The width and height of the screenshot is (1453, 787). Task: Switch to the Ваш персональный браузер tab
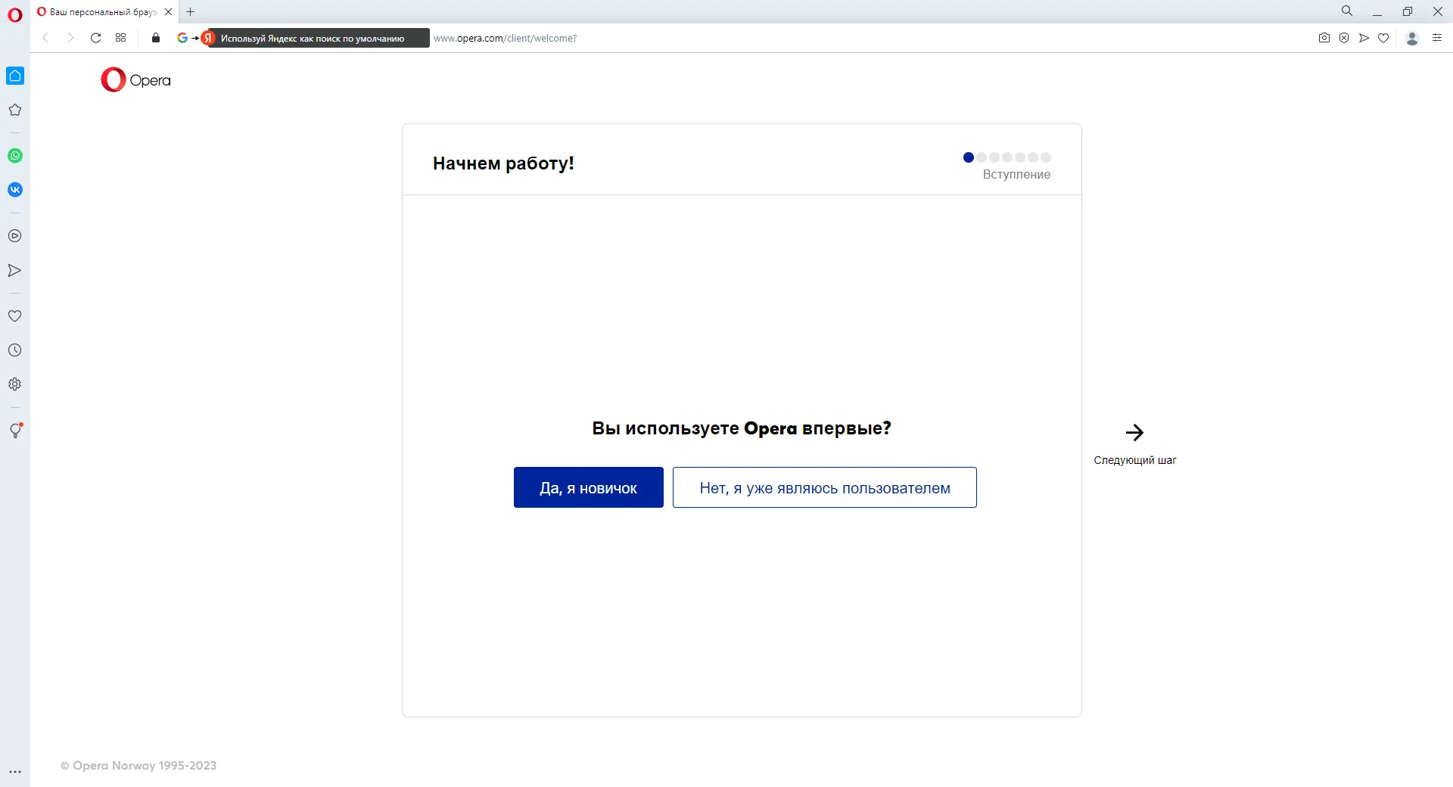(98, 12)
